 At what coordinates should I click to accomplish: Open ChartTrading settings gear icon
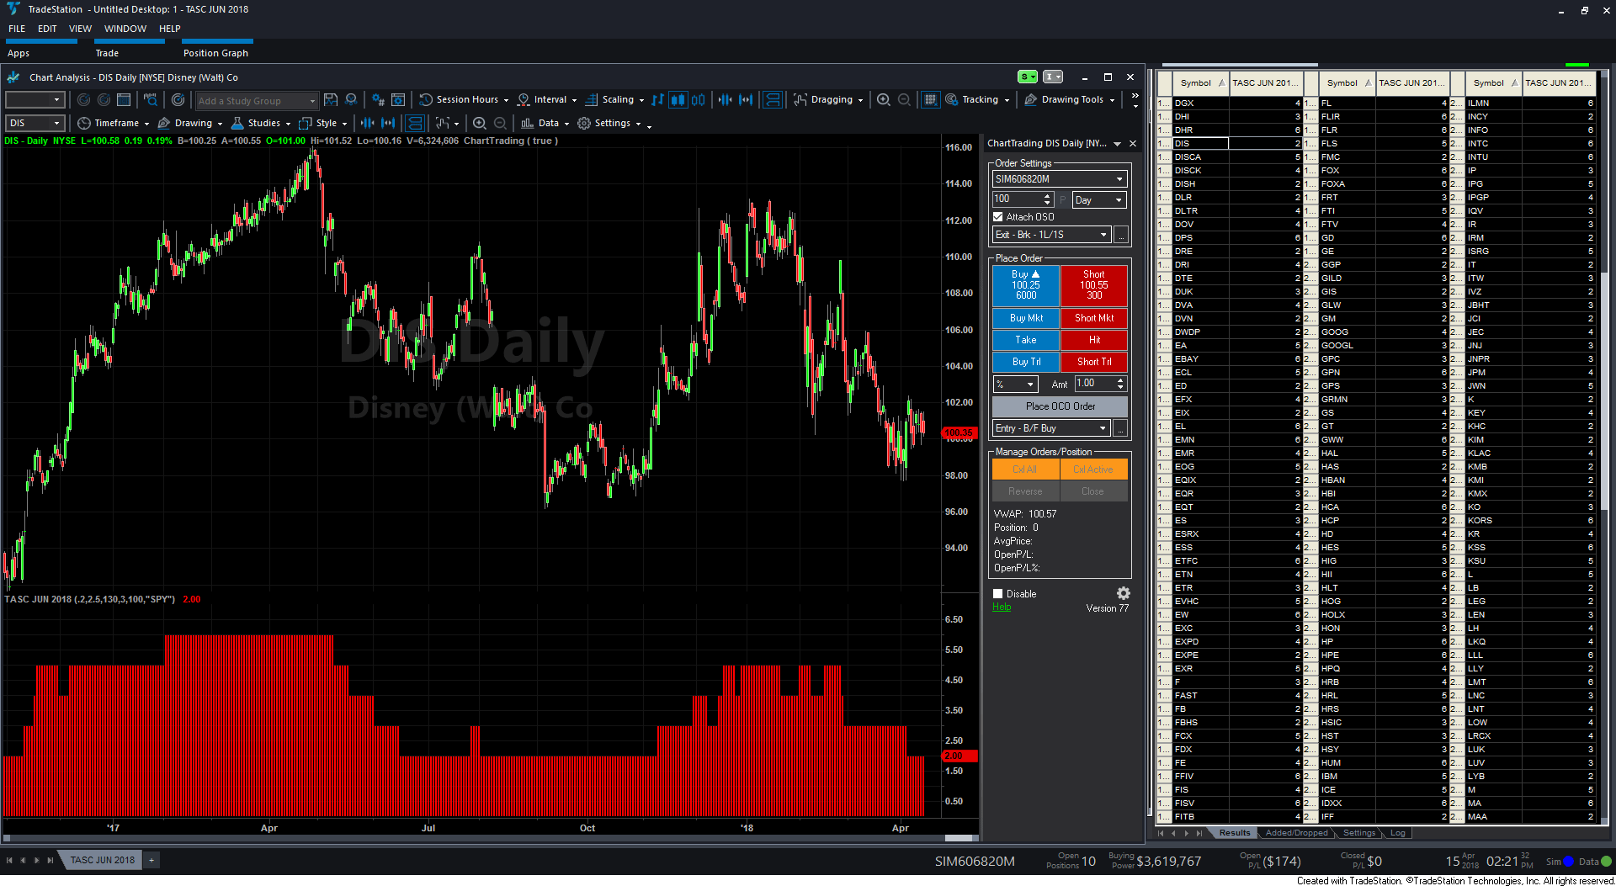pyautogui.click(x=1123, y=594)
